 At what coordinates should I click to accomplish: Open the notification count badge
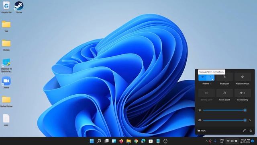click(x=253, y=141)
